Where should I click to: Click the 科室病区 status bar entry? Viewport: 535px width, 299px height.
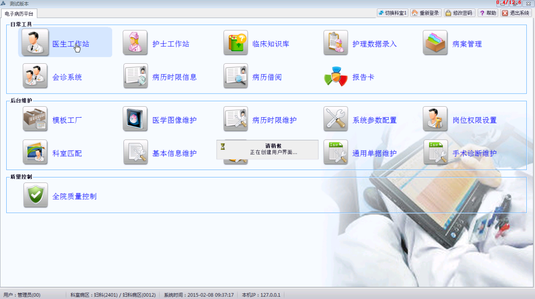coord(113,295)
